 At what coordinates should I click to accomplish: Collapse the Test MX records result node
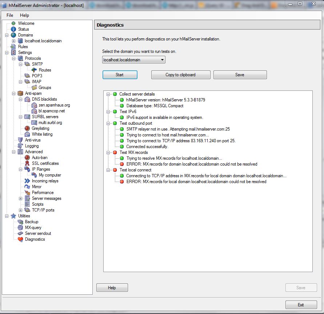tap(108, 152)
